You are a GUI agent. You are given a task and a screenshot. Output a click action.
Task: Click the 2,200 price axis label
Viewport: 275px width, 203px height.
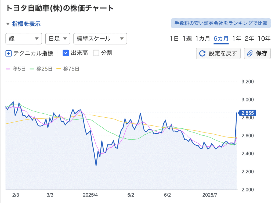247,172
